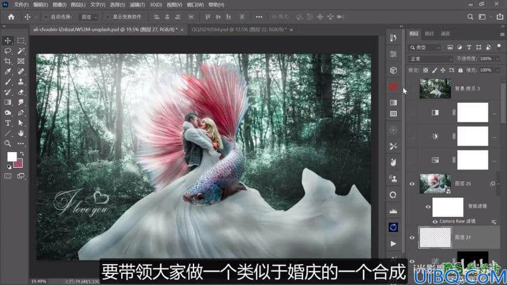Toggle visibility of 背景 拷贝 3 layer
Viewport: 507px width, 285px height.
412,89
